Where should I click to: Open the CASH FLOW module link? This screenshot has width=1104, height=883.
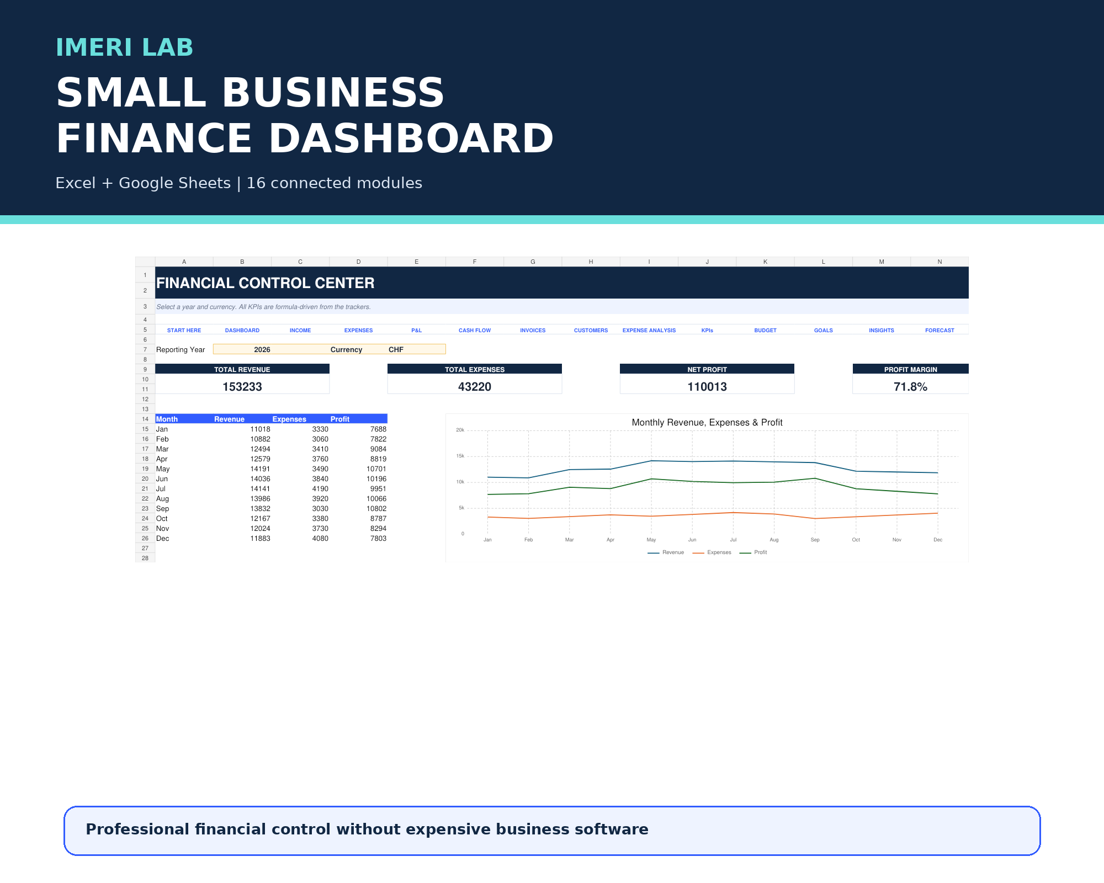(475, 330)
